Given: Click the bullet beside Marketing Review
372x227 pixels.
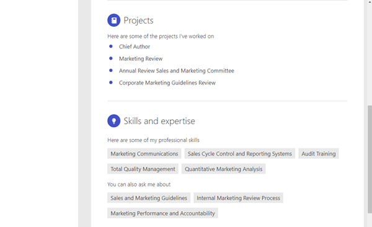Looking at the screenshot, I should [111, 58].
